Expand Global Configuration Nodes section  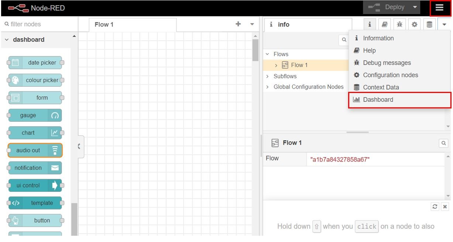pyautogui.click(x=268, y=87)
